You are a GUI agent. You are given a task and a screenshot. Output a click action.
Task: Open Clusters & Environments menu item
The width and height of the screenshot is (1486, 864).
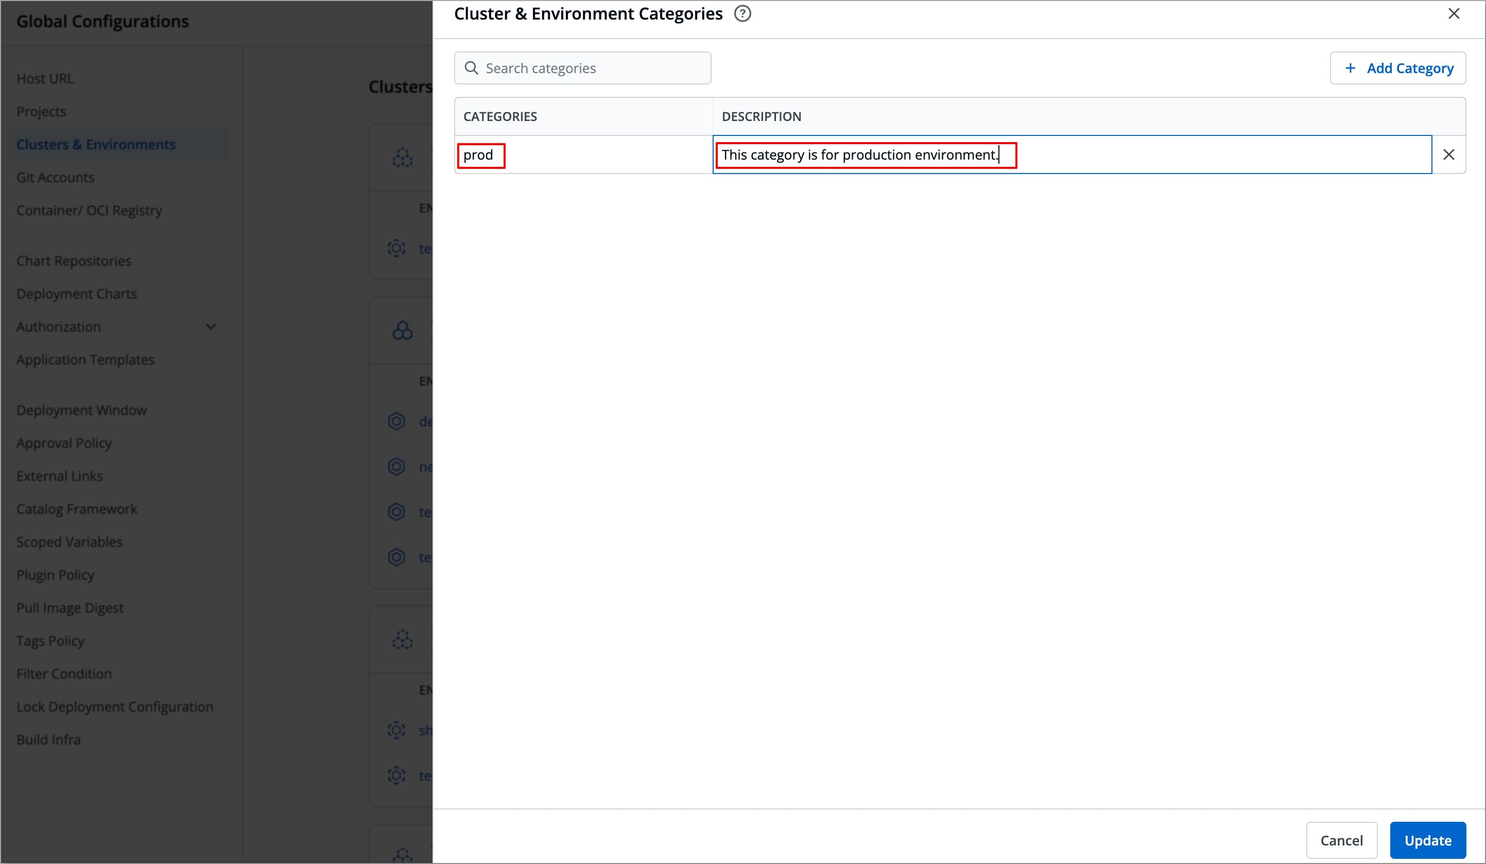pyautogui.click(x=96, y=145)
